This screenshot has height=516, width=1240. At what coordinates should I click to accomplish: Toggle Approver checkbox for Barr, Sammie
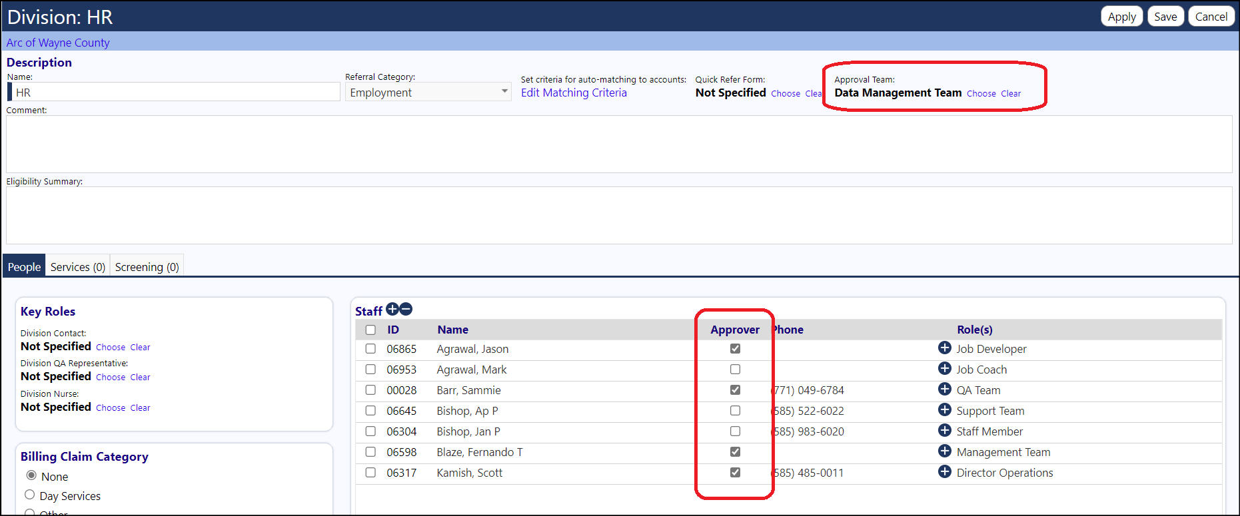(x=735, y=389)
